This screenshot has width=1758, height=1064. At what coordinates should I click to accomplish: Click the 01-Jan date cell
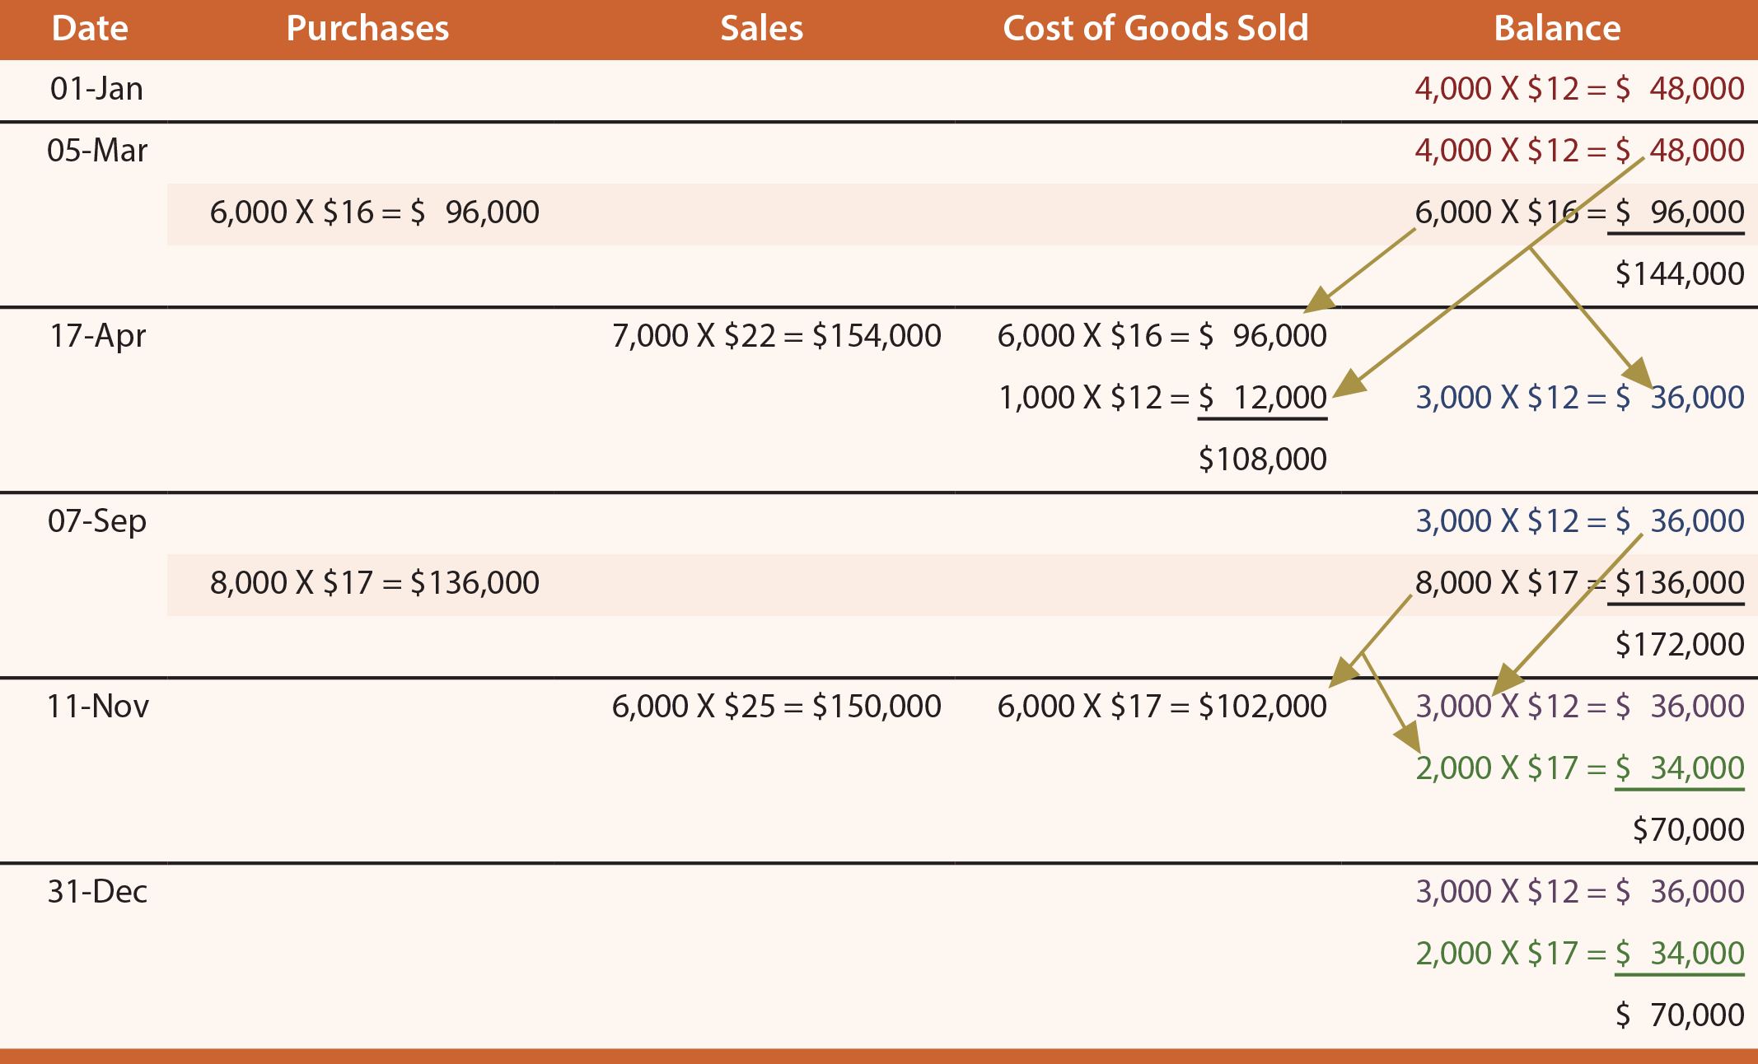96,89
